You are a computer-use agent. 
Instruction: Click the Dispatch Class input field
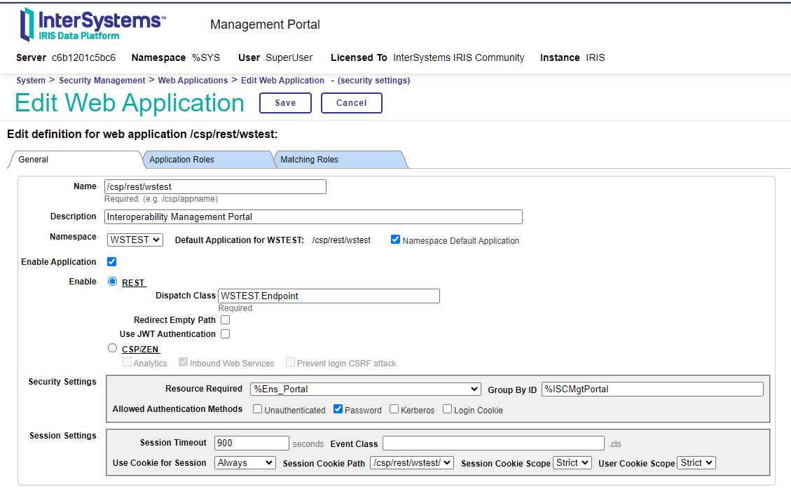[x=329, y=296]
